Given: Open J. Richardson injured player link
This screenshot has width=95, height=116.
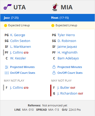Looking at the screenshot, I should click(67, 94).
